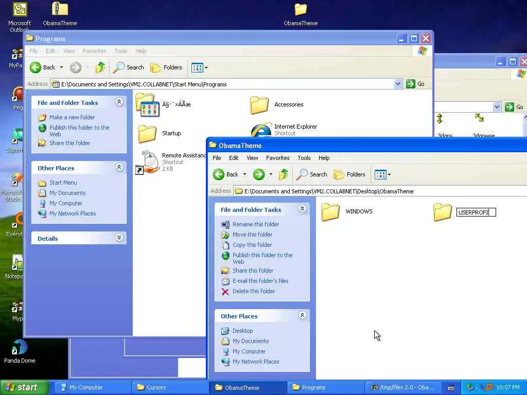The height and width of the screenshot is (395, 527).
Task: Open the Windows Start button
Action: pos(25,388)
